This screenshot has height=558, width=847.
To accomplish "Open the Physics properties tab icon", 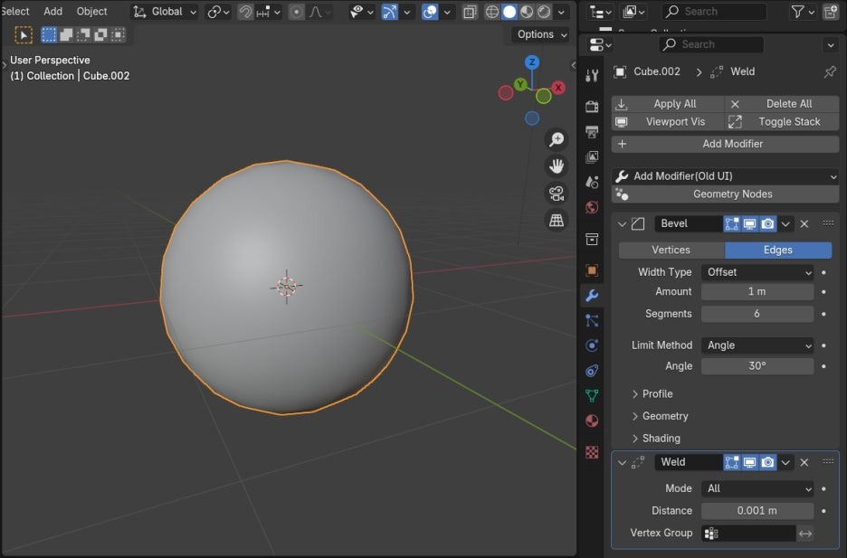I will coord(592,345).
